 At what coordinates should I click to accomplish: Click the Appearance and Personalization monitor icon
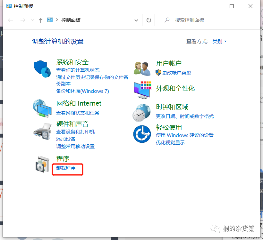point(142,89)
